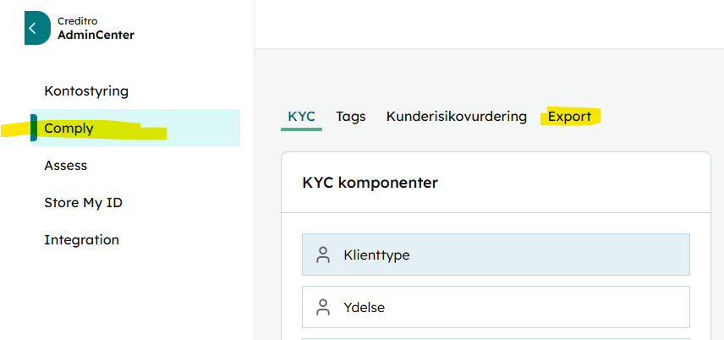Switch to the Tags tab
Image resolution: width=724 pixels, height=340 pixels.
click(x=351, y=117)
